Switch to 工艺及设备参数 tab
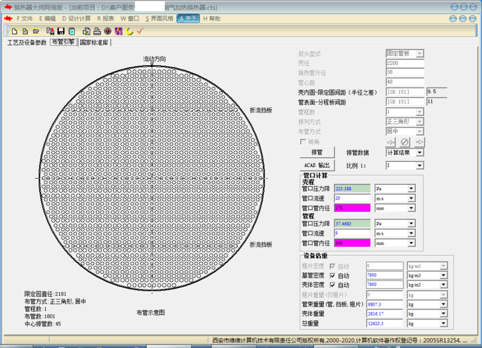 (x=27, y=42)
